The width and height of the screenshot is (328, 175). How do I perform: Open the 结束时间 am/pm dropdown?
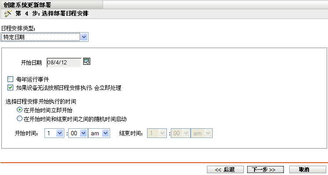click(x=202, y=133)
